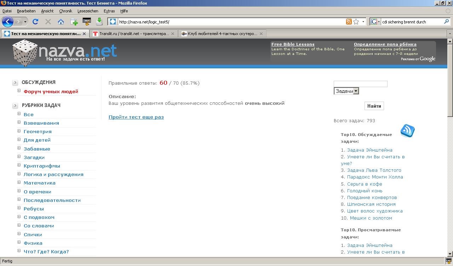Expand the Google search engine selector
Viewport: 453px width, 266px height.
[x=375, y=22]
